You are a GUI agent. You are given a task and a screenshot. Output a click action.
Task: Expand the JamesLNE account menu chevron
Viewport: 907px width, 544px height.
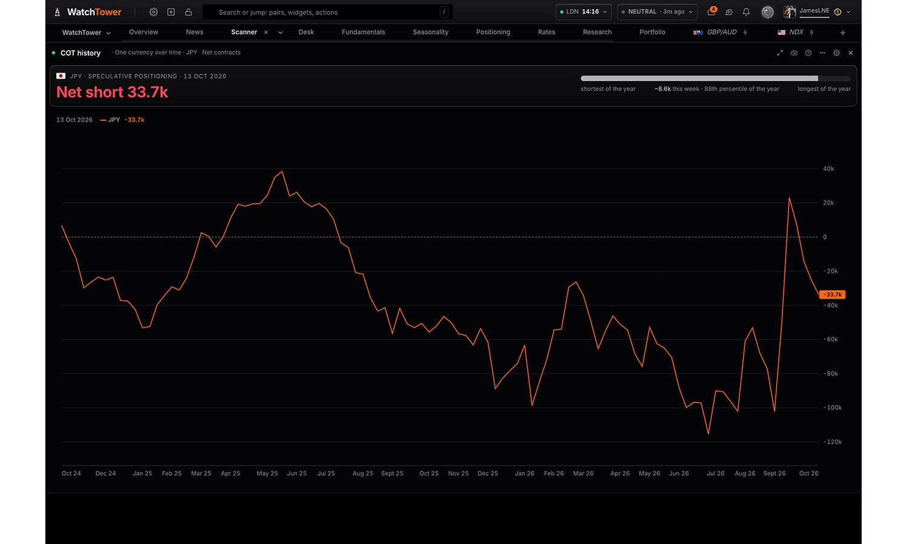click(849, 12)
